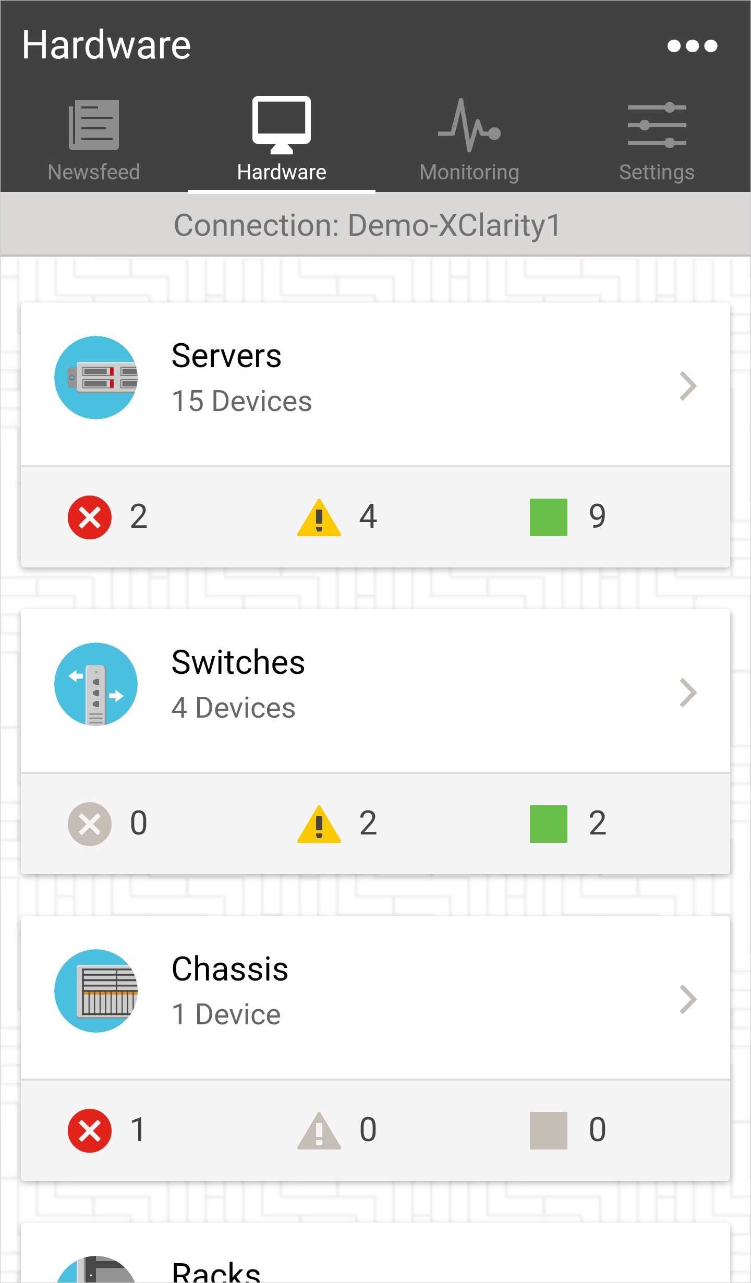Image resolution: width=751 pixels, height=1283 pixels.
Task: Tap the red critical icon under Servers
Action: coord(90,517)
